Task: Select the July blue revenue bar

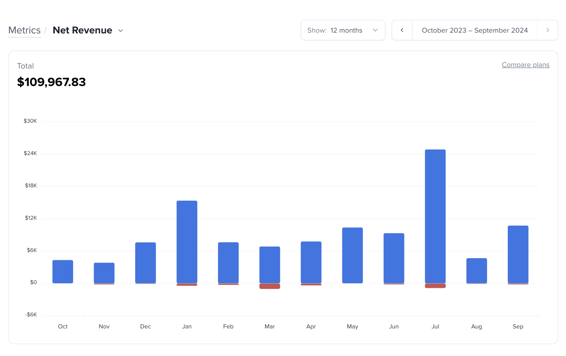Action: tap(435, 216)
